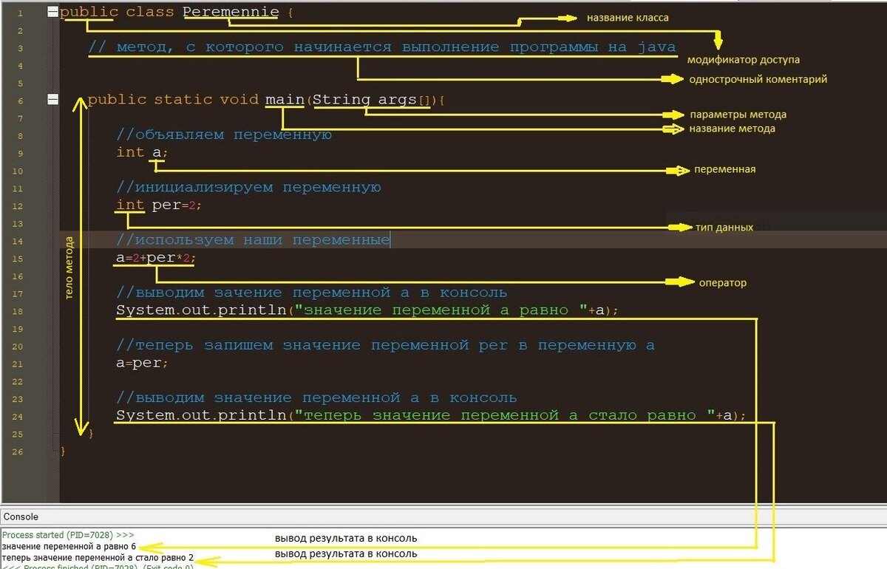
Task: Place cursor on the Peremennie class name
Action: pos(230,12)
